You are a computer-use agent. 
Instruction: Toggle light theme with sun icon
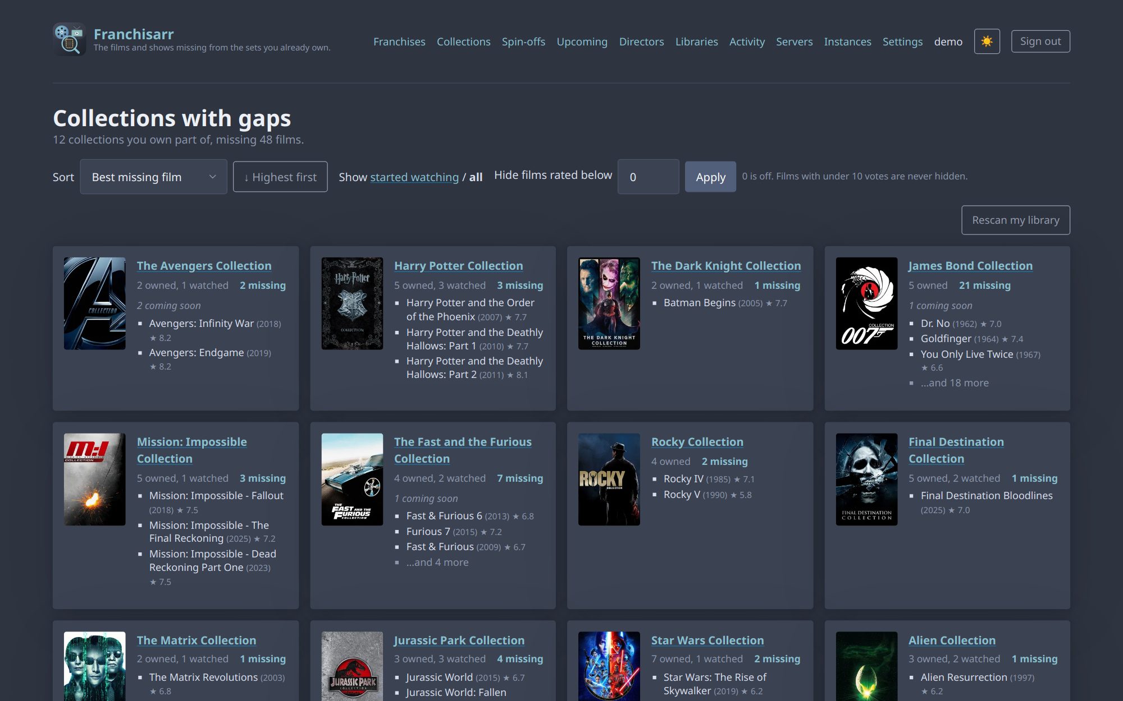tap(987, 41)
